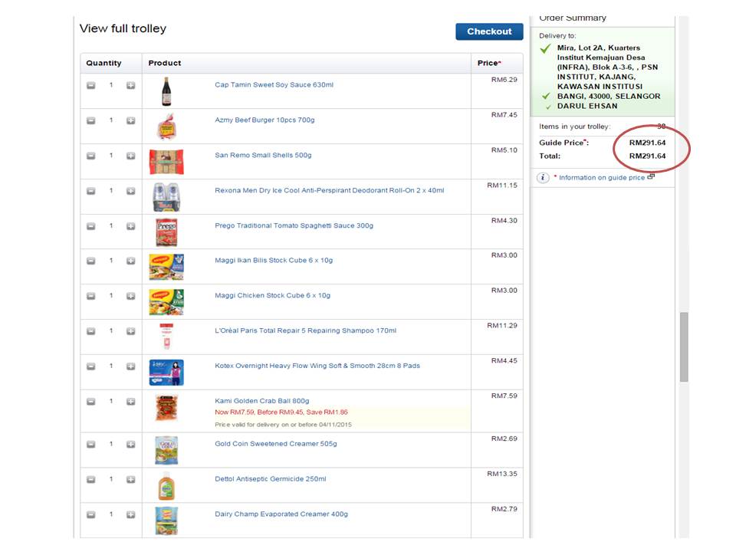Click the Prego sauce thumbnail
The image size is (736, 552).
pyautogui.click(x=166, y=232)
